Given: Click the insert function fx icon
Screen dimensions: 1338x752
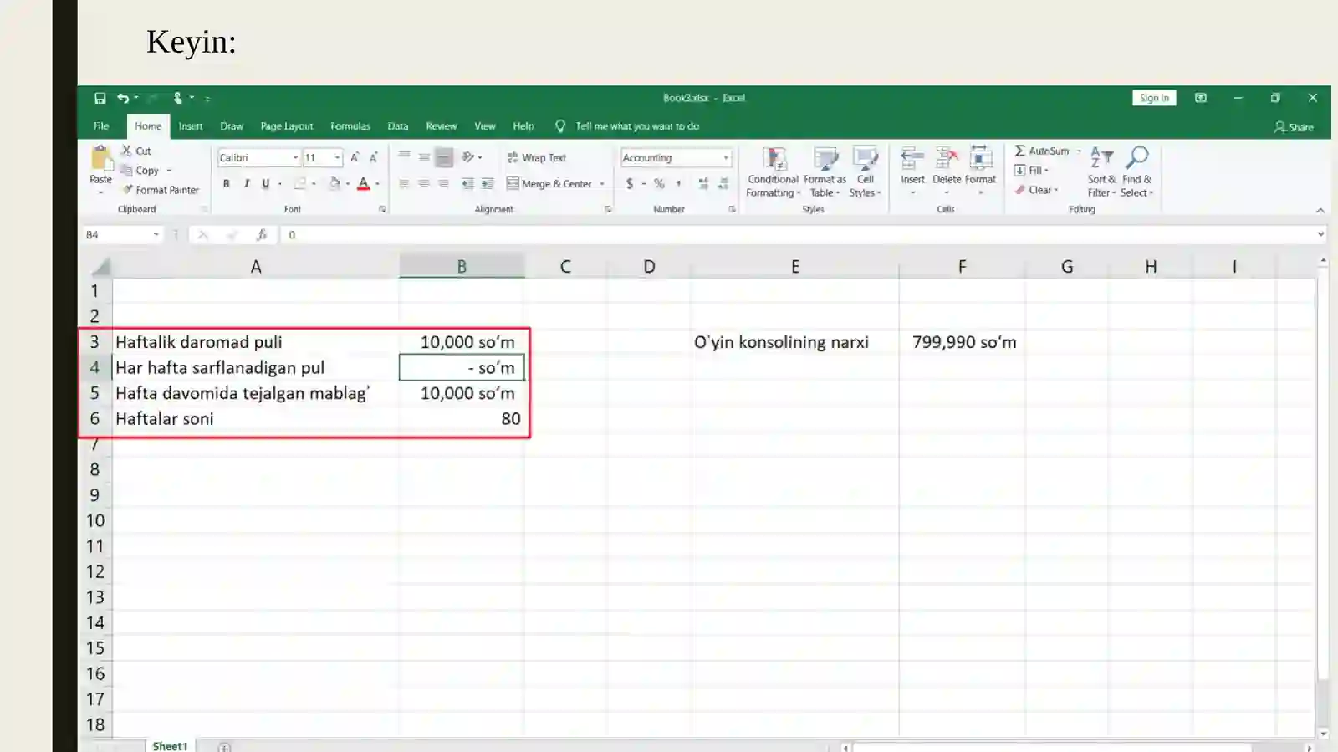Looking at the screenshot, I should (262, 235).
